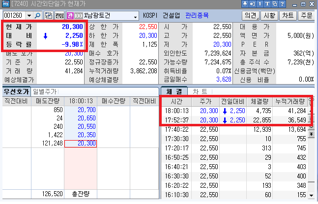This screenshot has width=318, height=204.
Task: Click the 주가 column header
Action: [205, 101]
